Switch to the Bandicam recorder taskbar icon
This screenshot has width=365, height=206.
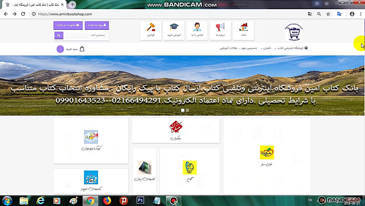coord(173,201)
